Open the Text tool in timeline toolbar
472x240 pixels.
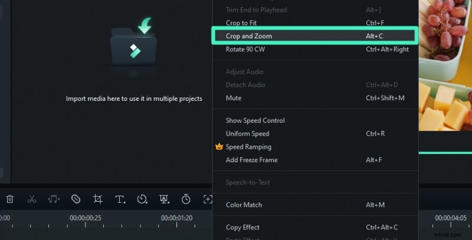pyautogui.click(x=120, y=199)
